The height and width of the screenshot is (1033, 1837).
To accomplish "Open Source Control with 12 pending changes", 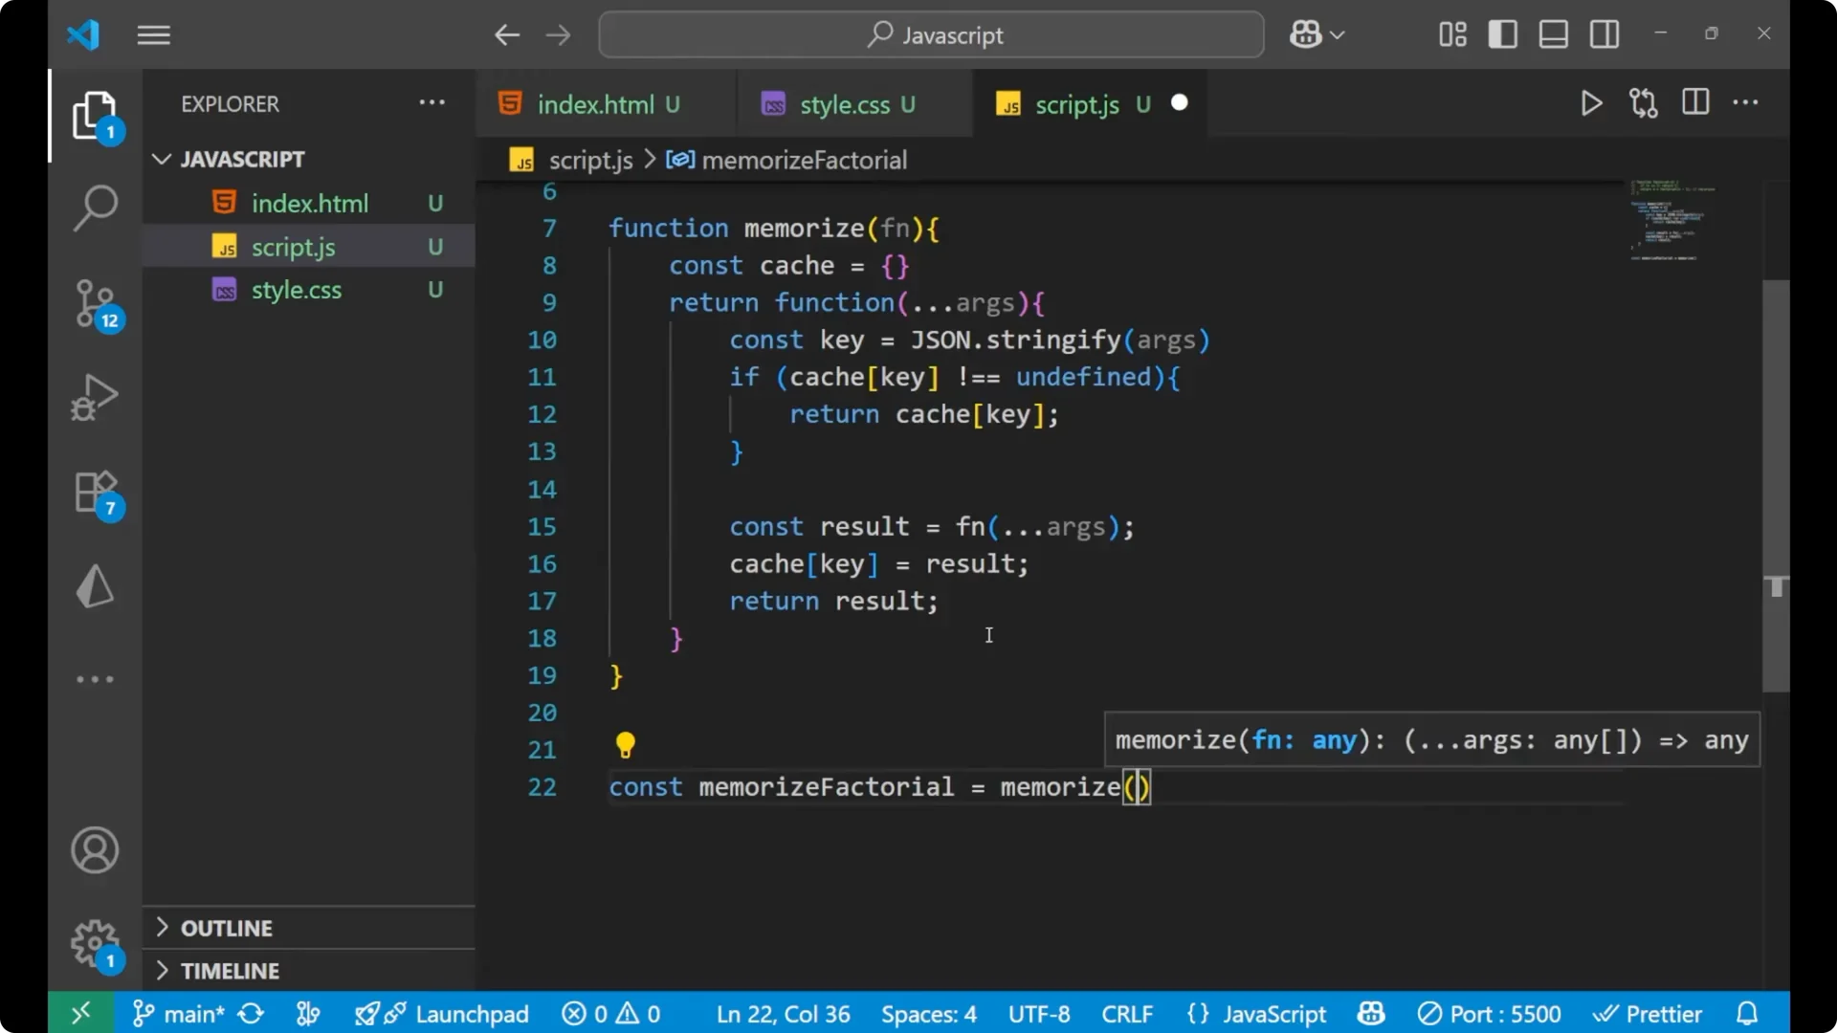I will tap(95, 302).
